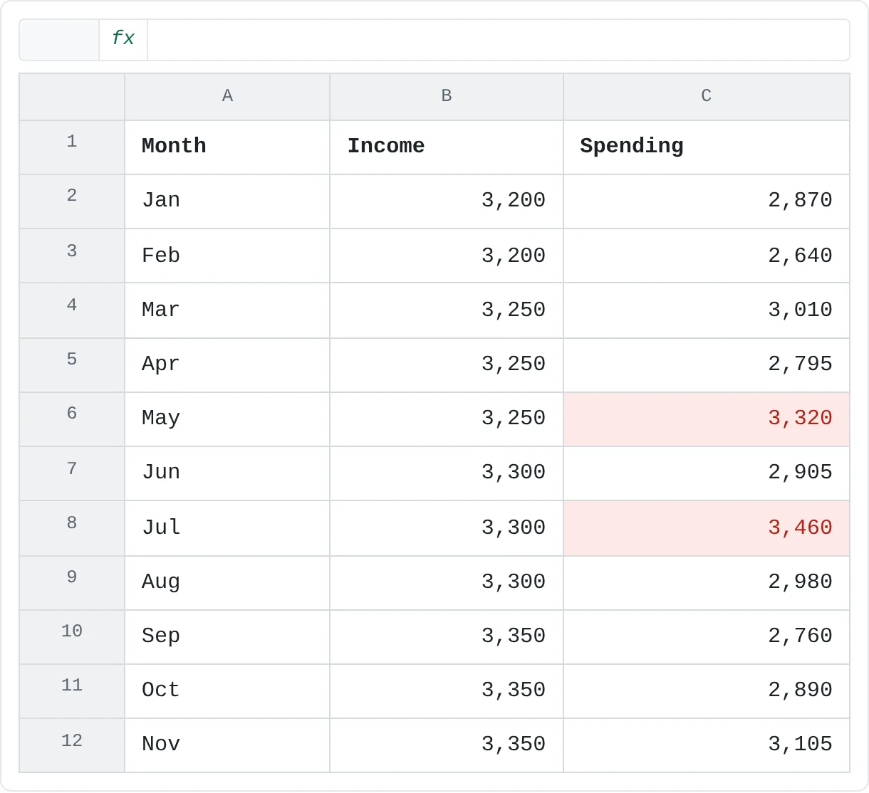This screenshot has height=793, width=869.
Task: Click Mar spending value "3,010"
Action: tap(707, 310)
